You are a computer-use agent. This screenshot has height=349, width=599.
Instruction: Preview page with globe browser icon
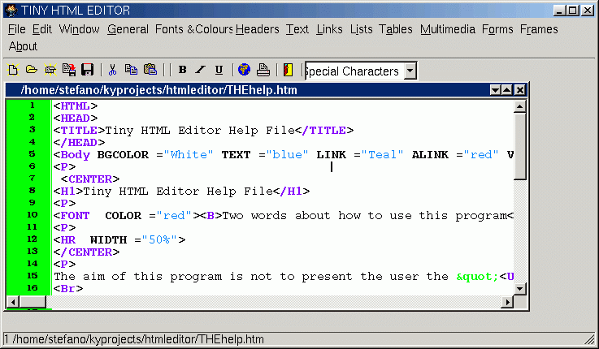[245, 71]
